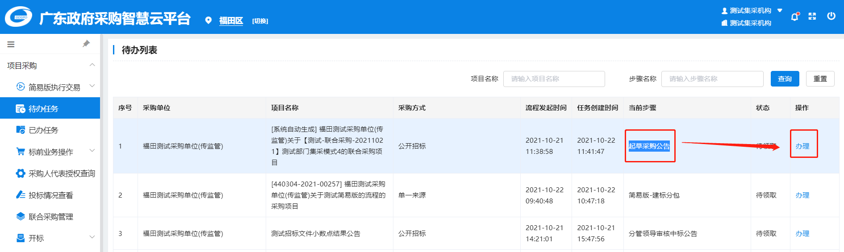Screen dimensions: 844x252
Task: Open 联合采购管理 in sidebar
Action: tap(50, 217)
